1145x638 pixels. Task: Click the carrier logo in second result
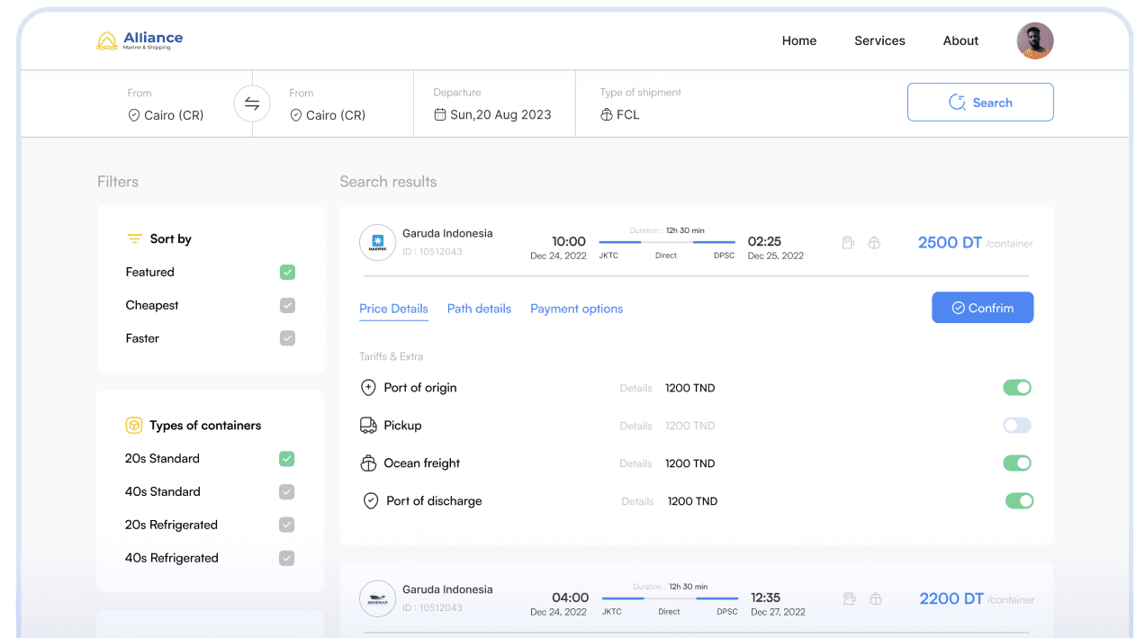tap(377, 598)
